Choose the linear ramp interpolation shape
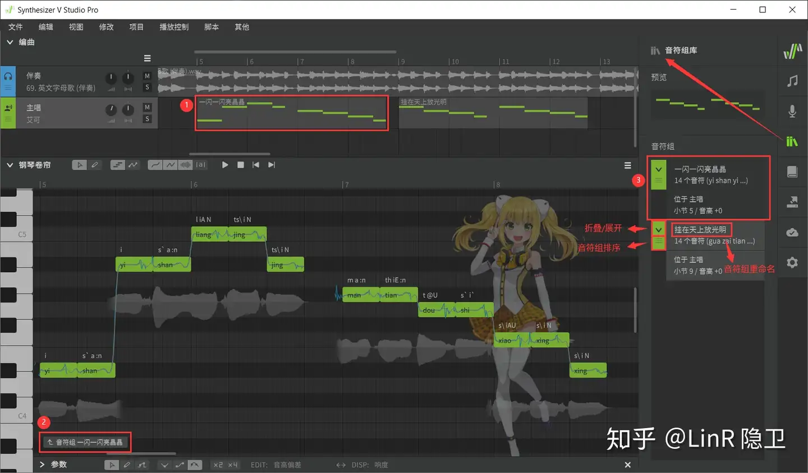The width and height of the screenshot is (808, 473). click(180, 465)
